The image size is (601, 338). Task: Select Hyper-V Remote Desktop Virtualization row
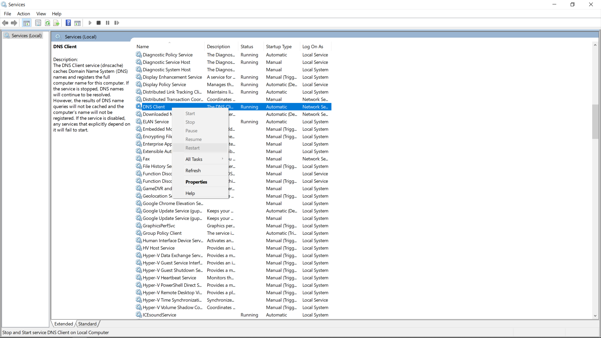[233, 293]
